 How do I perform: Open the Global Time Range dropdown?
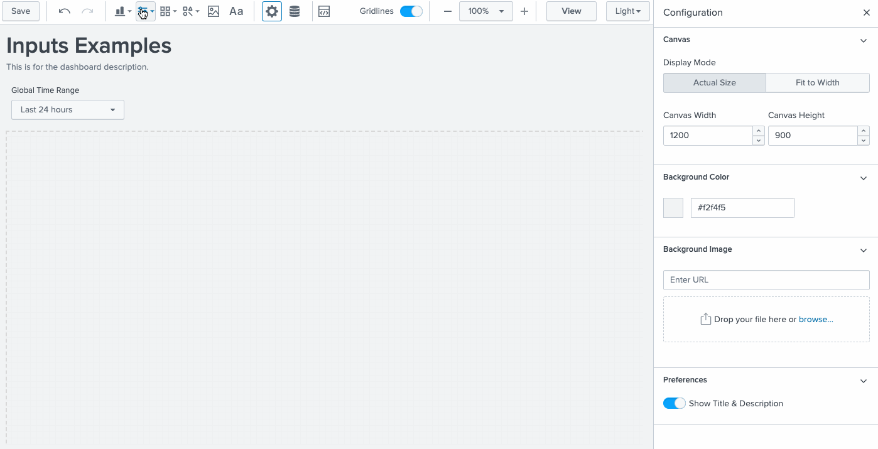point(68,109)
